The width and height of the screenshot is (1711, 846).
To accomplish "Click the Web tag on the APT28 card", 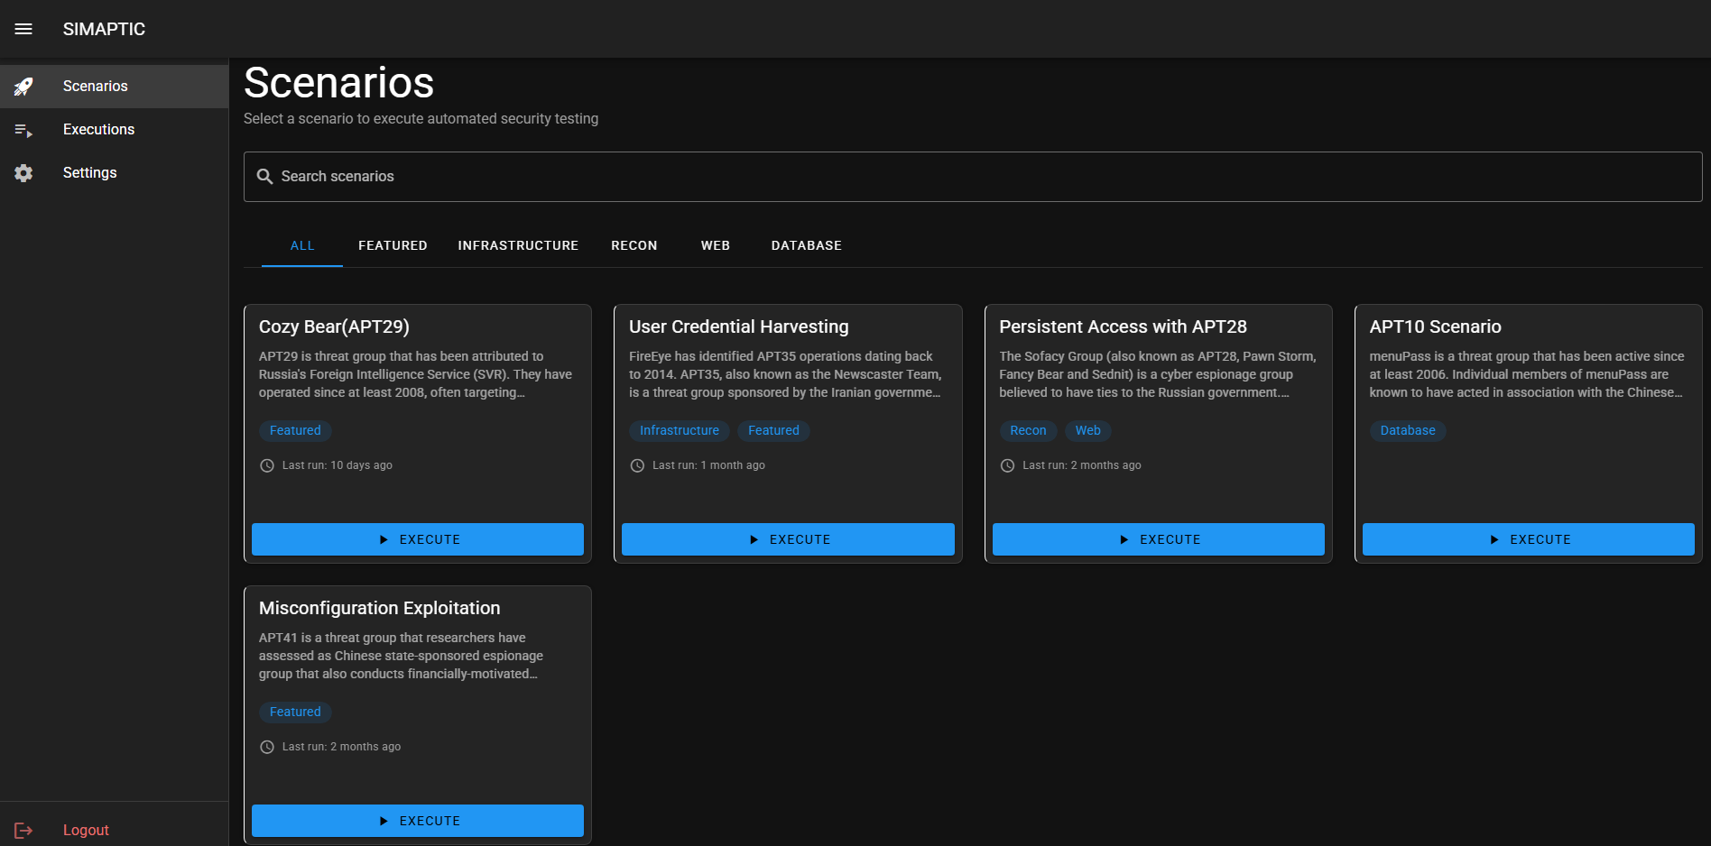I will pyautogui.click(x=1087, y=430).
